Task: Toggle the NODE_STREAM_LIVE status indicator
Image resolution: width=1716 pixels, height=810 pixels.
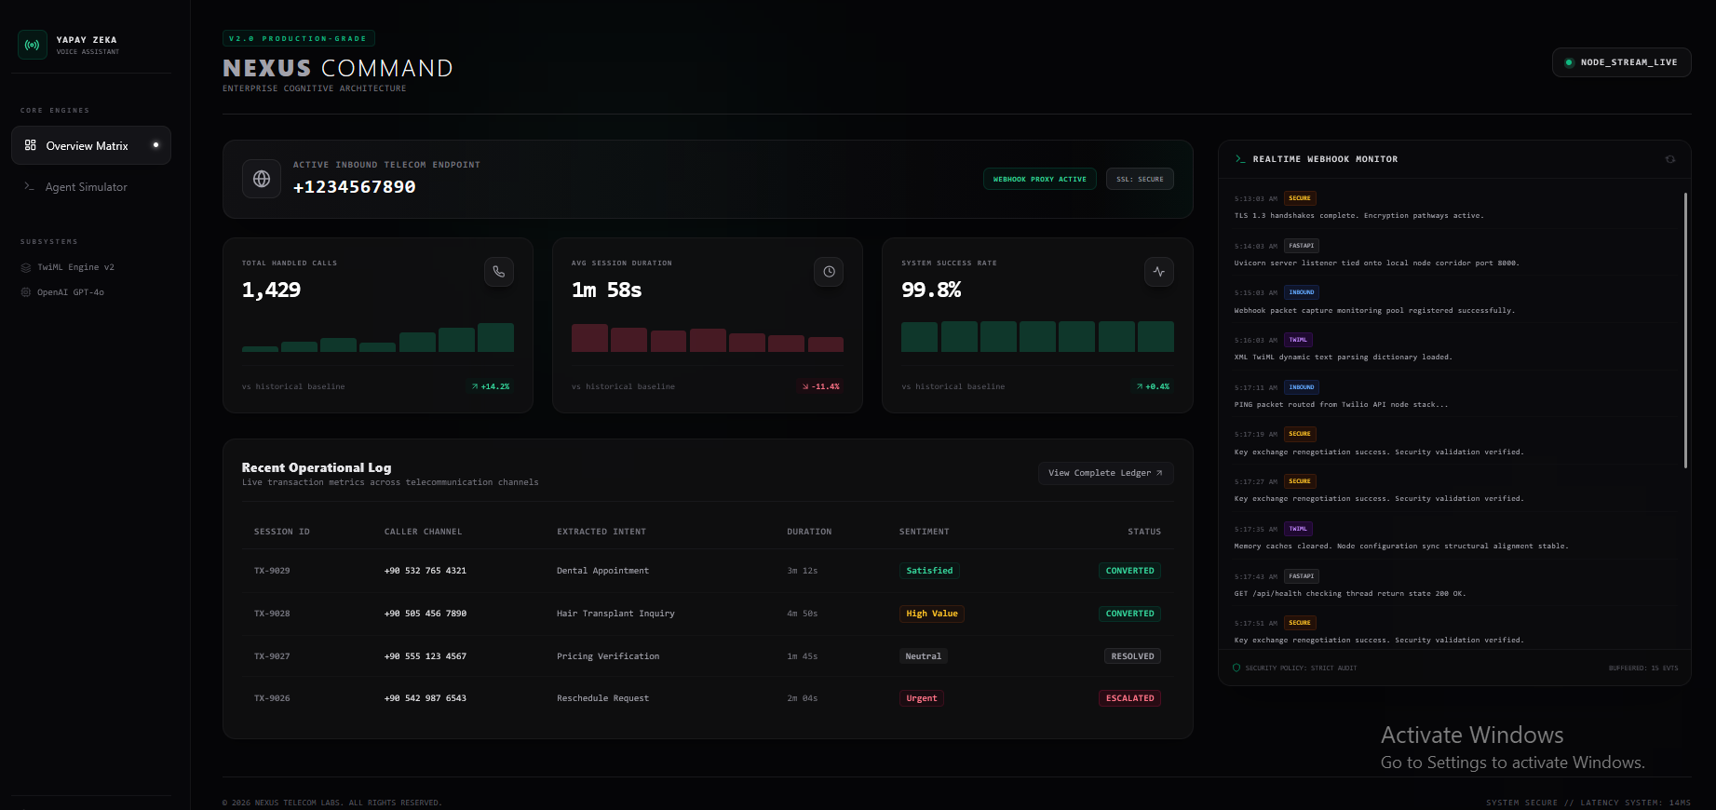Action: coord(1621,62)
